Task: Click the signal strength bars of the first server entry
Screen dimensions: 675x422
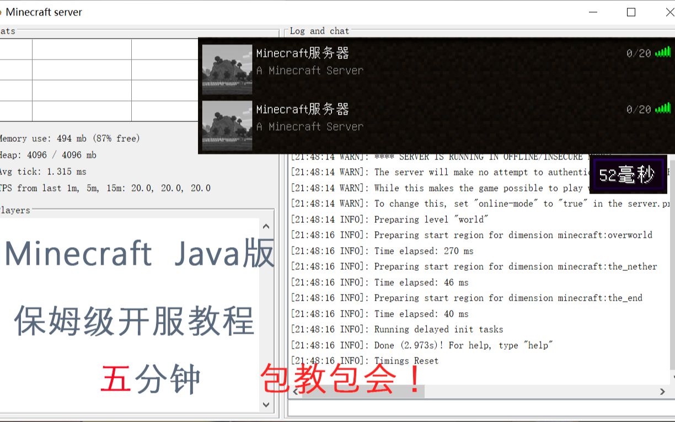Action: (663, 52)
